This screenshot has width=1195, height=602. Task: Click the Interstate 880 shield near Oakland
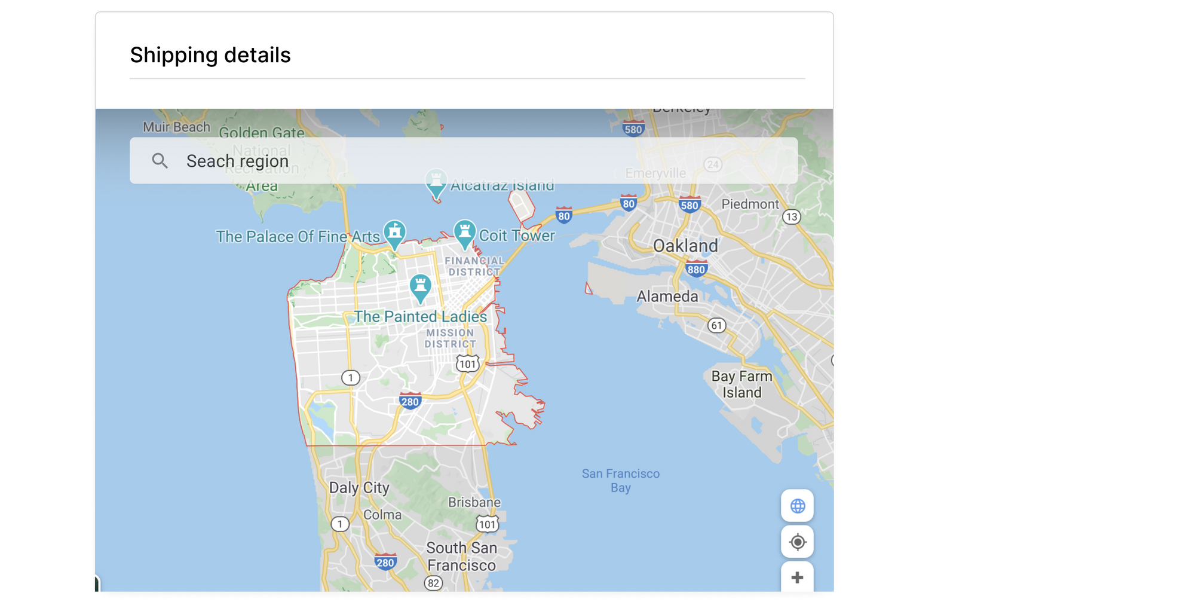[x=696, y=268]
